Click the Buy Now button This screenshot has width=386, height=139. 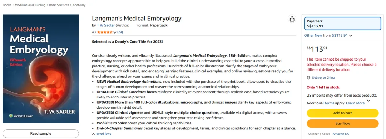342,123
